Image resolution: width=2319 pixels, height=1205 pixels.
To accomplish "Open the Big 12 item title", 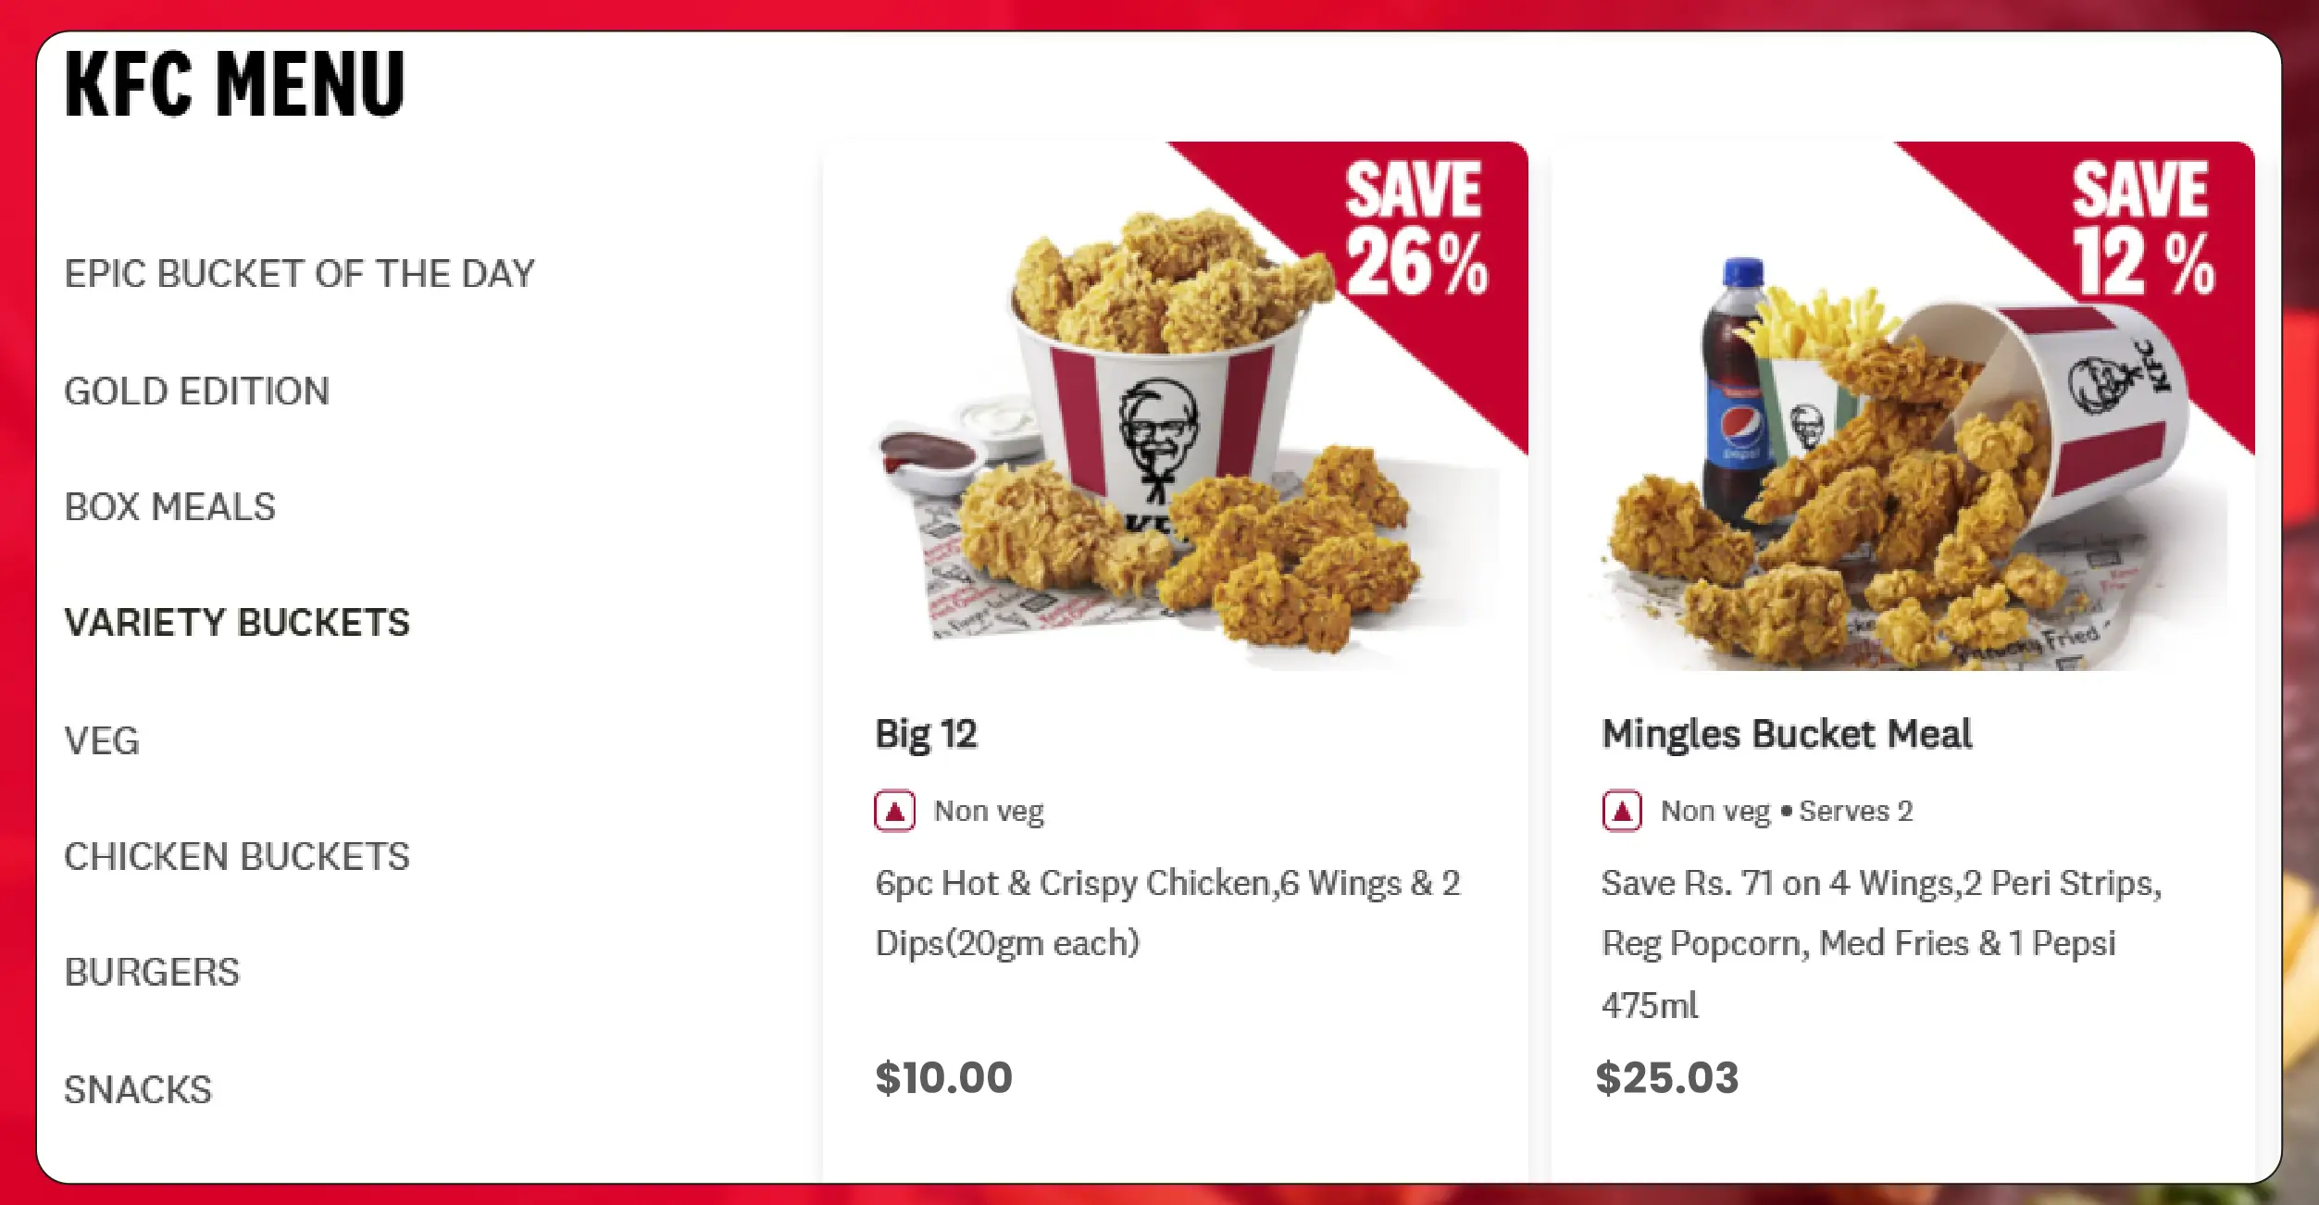I will point(926,735).
